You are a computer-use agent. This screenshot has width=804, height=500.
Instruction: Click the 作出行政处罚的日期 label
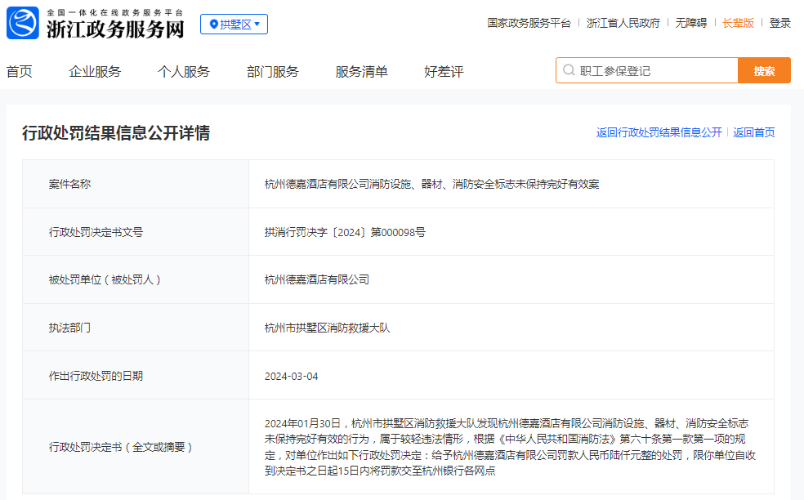[96, 376]
